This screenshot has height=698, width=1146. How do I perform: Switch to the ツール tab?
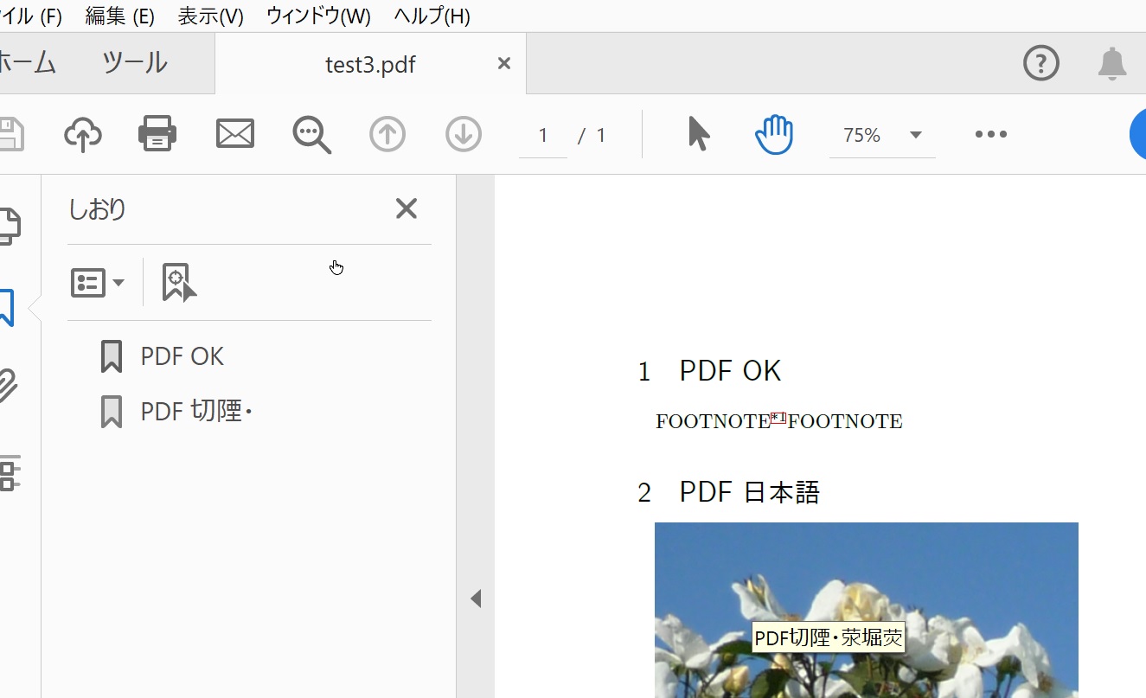[134, 62]
